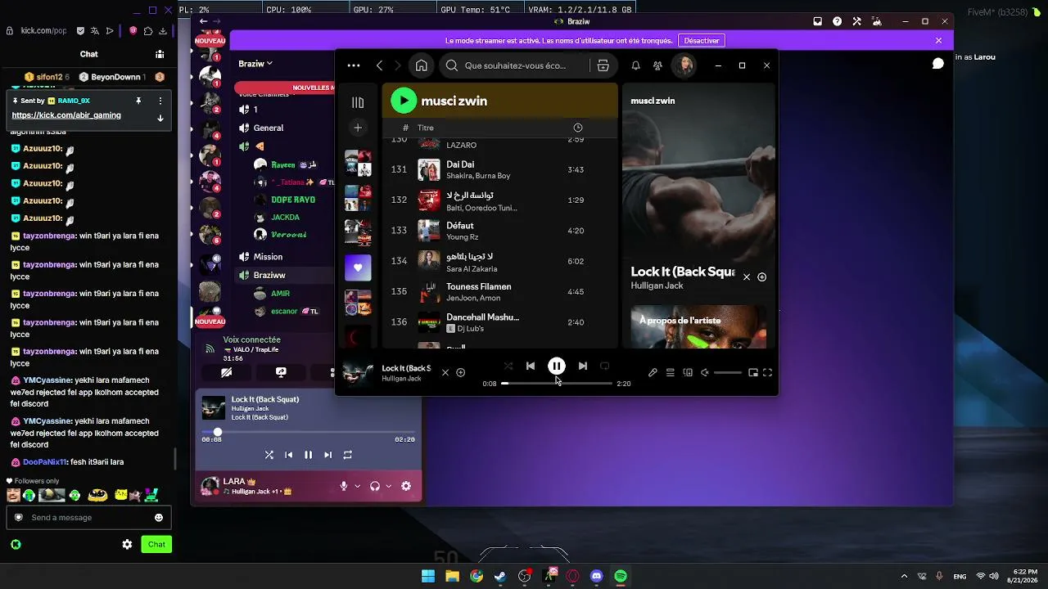Sort by duration clock column header
The image size is (1048, 589).
click(x=578, y=128)
